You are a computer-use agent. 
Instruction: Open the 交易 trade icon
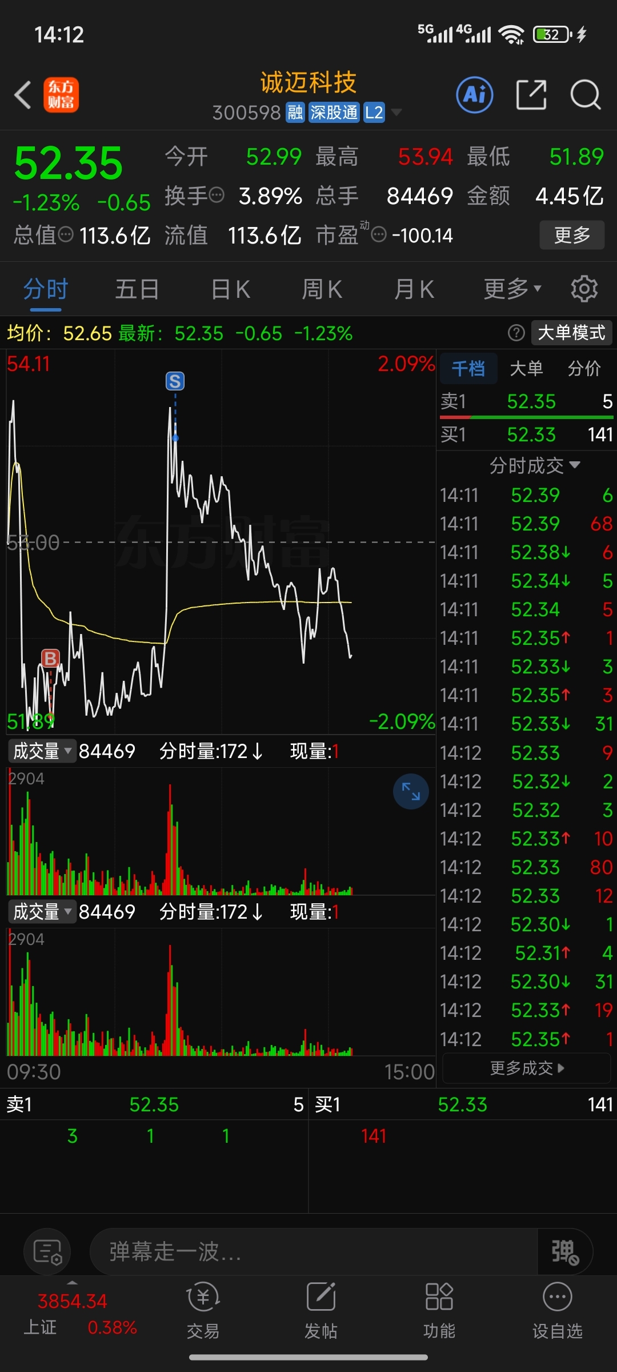(203, 1311)
